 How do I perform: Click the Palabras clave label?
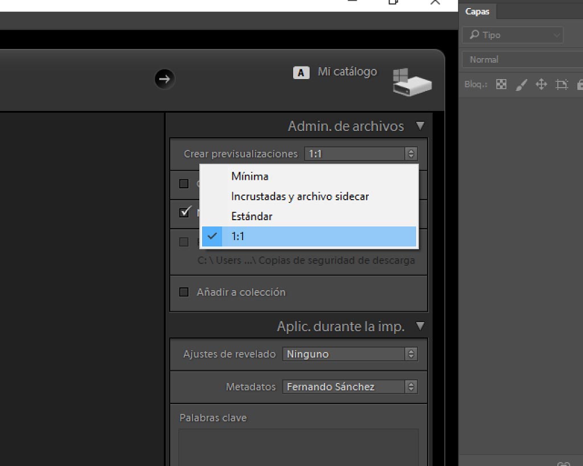tap(213, 418)
